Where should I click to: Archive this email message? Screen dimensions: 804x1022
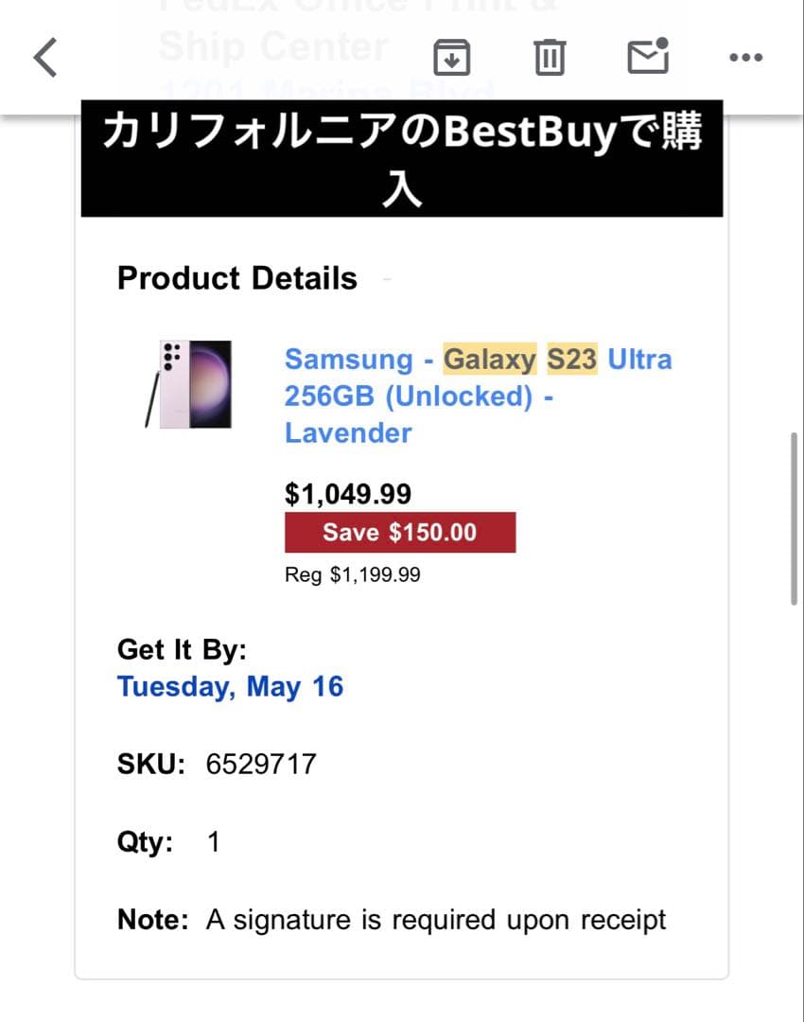click(x=452, y=57)
